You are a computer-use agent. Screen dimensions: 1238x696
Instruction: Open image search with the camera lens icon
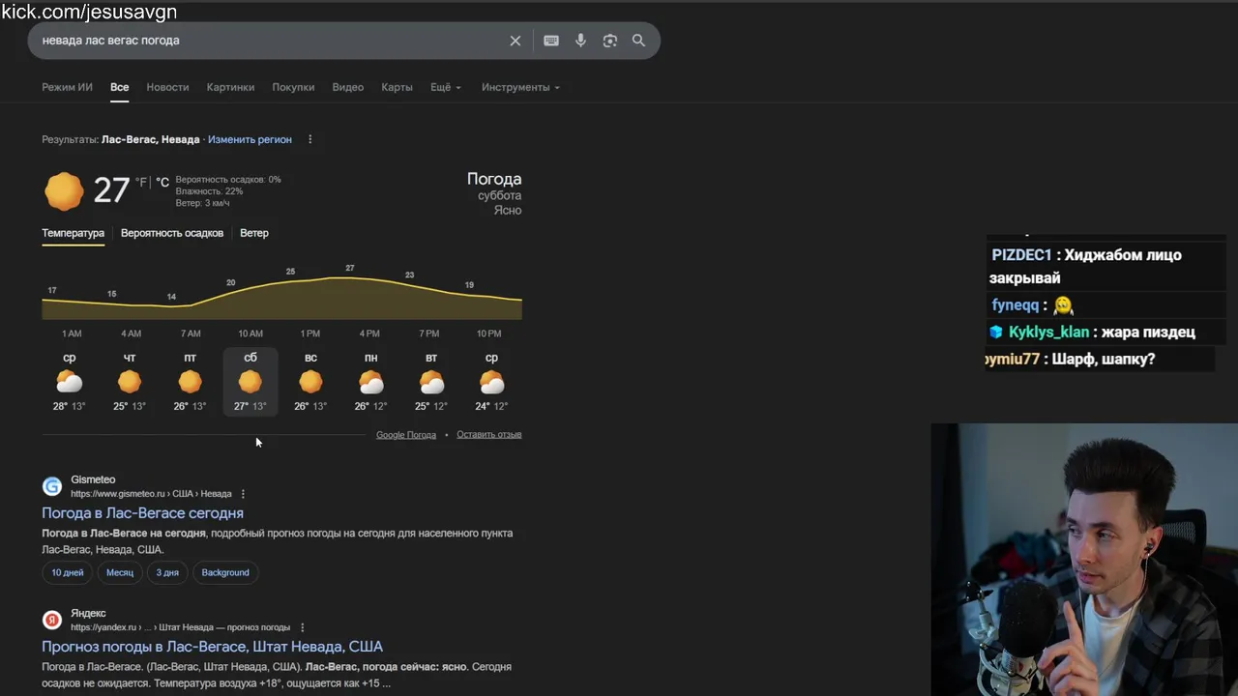coord(610,41)
